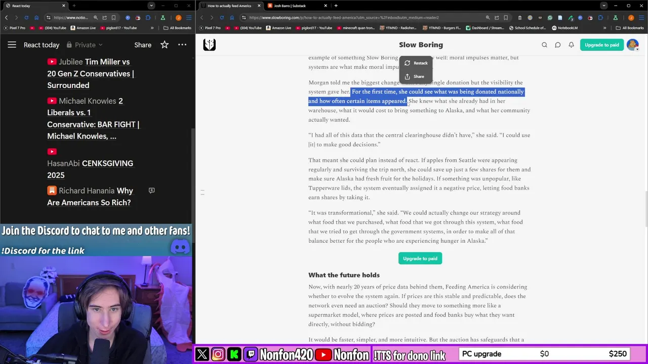The image size is (648, 364).
Task: Click the Slow Boring address bar URL
Action: coord(344,17)
